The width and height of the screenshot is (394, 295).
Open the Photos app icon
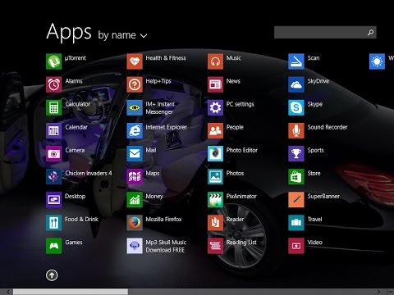tap(215, 177)
